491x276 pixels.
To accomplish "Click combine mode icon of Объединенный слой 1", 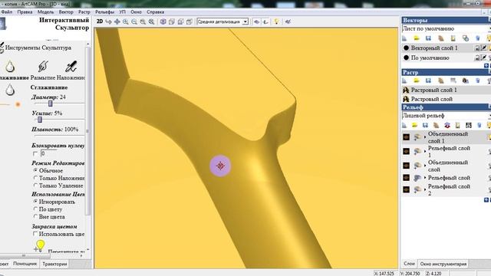I will (417, 137).
